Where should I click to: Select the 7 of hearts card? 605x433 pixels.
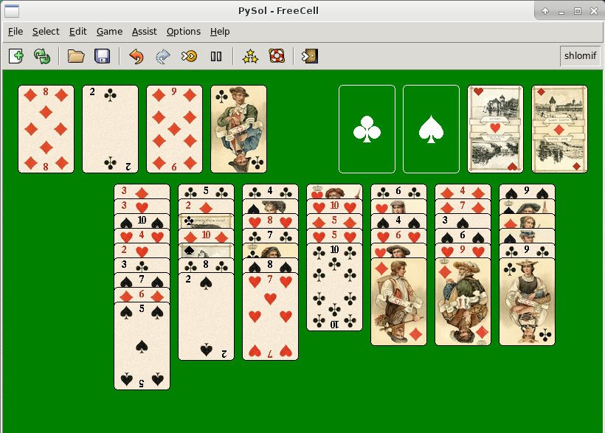(271, 316)
